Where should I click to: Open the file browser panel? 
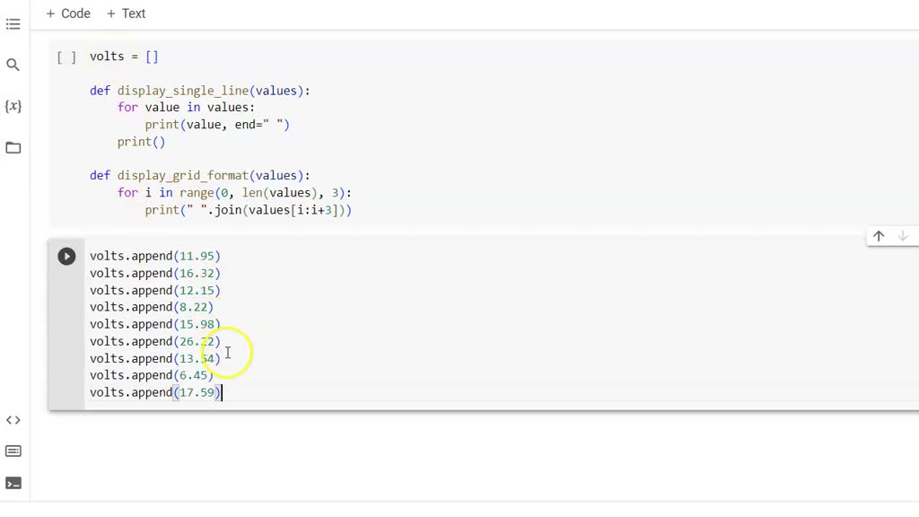pyautogui.click(x=13, y=147)
